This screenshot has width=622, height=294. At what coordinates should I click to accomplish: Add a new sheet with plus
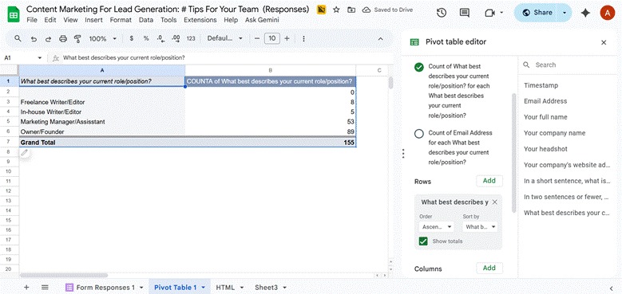coord(26,288)
